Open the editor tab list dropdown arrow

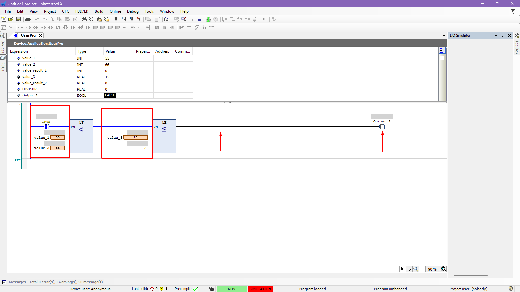443,36
